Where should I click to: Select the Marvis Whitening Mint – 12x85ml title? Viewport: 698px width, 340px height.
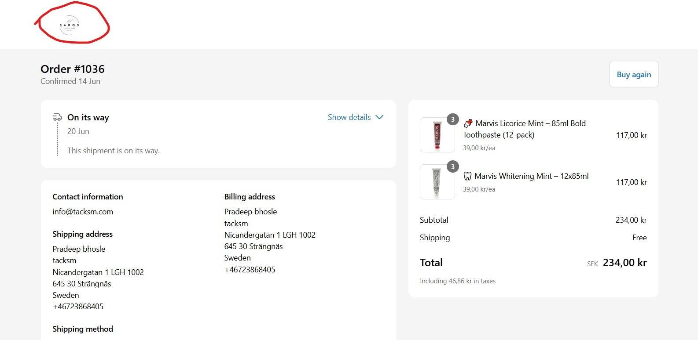click(531, 176)
